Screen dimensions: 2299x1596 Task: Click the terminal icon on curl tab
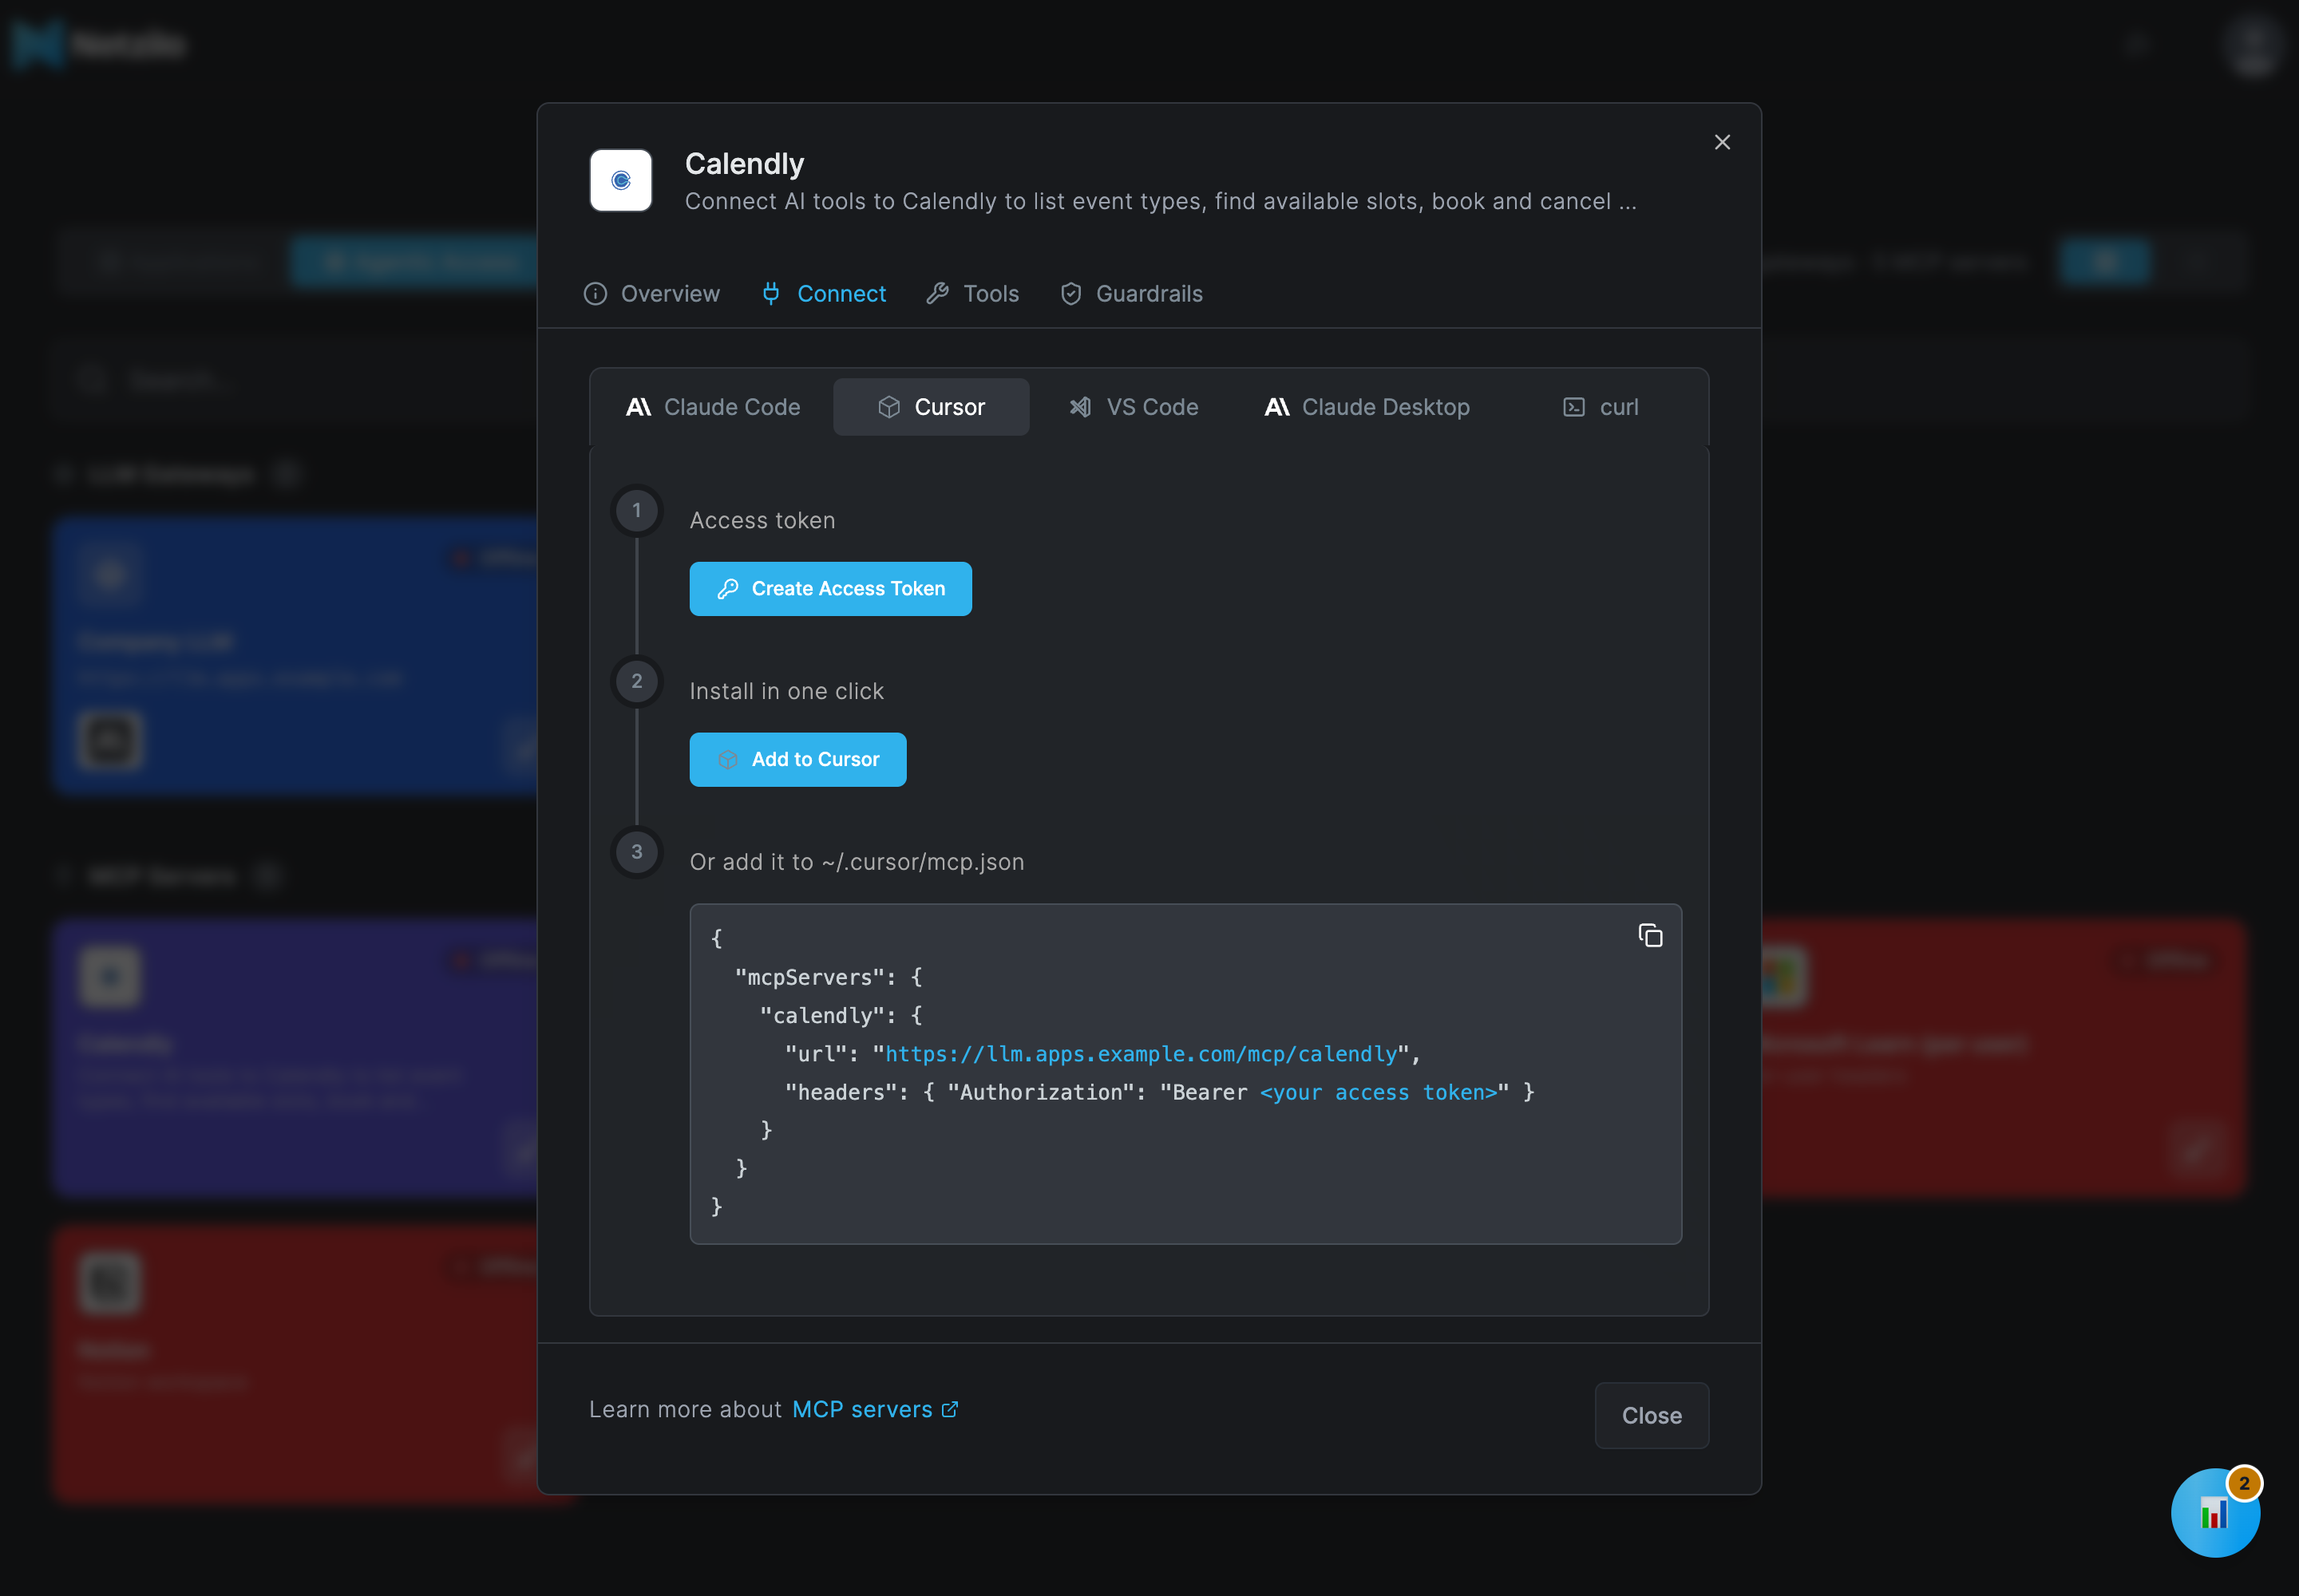tap(1573, 407)
